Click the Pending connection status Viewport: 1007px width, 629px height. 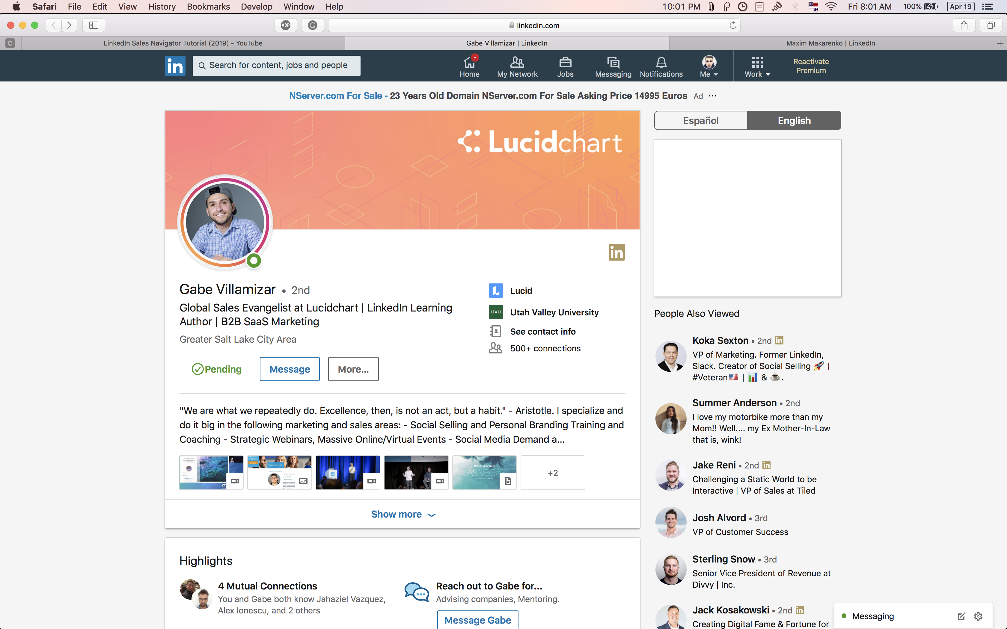(216, 369)
